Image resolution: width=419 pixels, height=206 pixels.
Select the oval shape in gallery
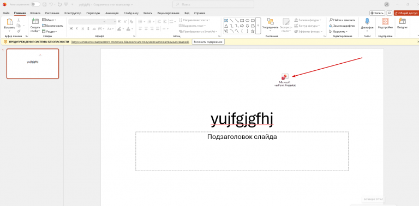[248, 20]
